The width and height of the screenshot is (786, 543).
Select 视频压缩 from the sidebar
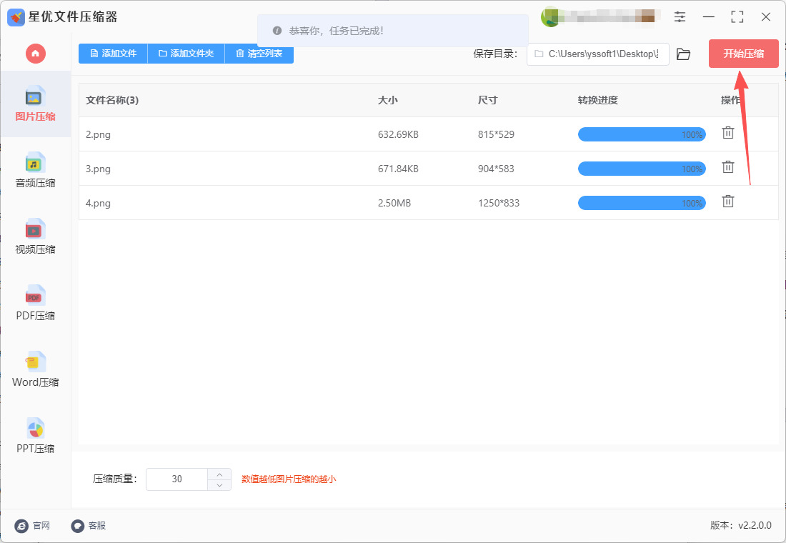click(34, 236)
